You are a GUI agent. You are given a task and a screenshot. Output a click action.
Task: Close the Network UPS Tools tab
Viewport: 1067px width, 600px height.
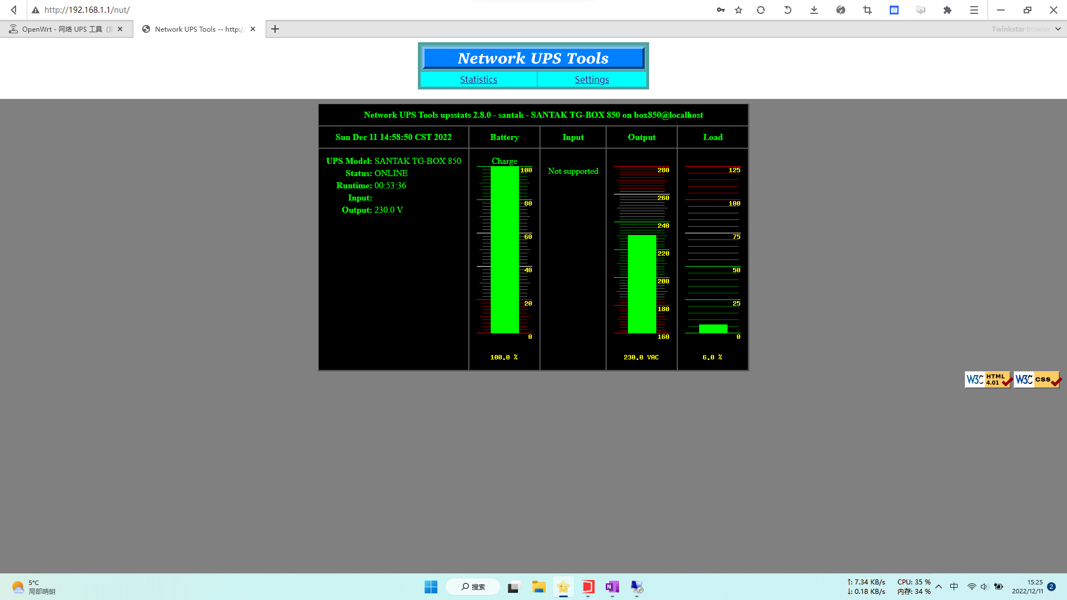click(x=253, y=29)
